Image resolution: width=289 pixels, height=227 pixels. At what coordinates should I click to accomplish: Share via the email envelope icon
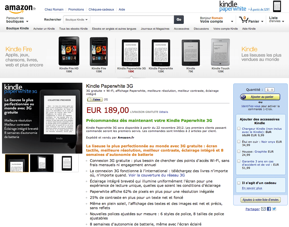pyautogui.click(x=263, y=209)
